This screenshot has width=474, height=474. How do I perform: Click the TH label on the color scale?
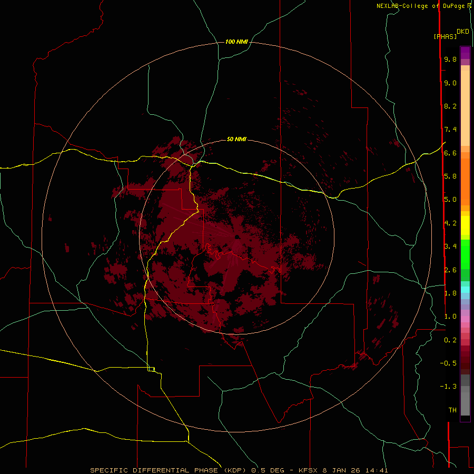(452, 410)
